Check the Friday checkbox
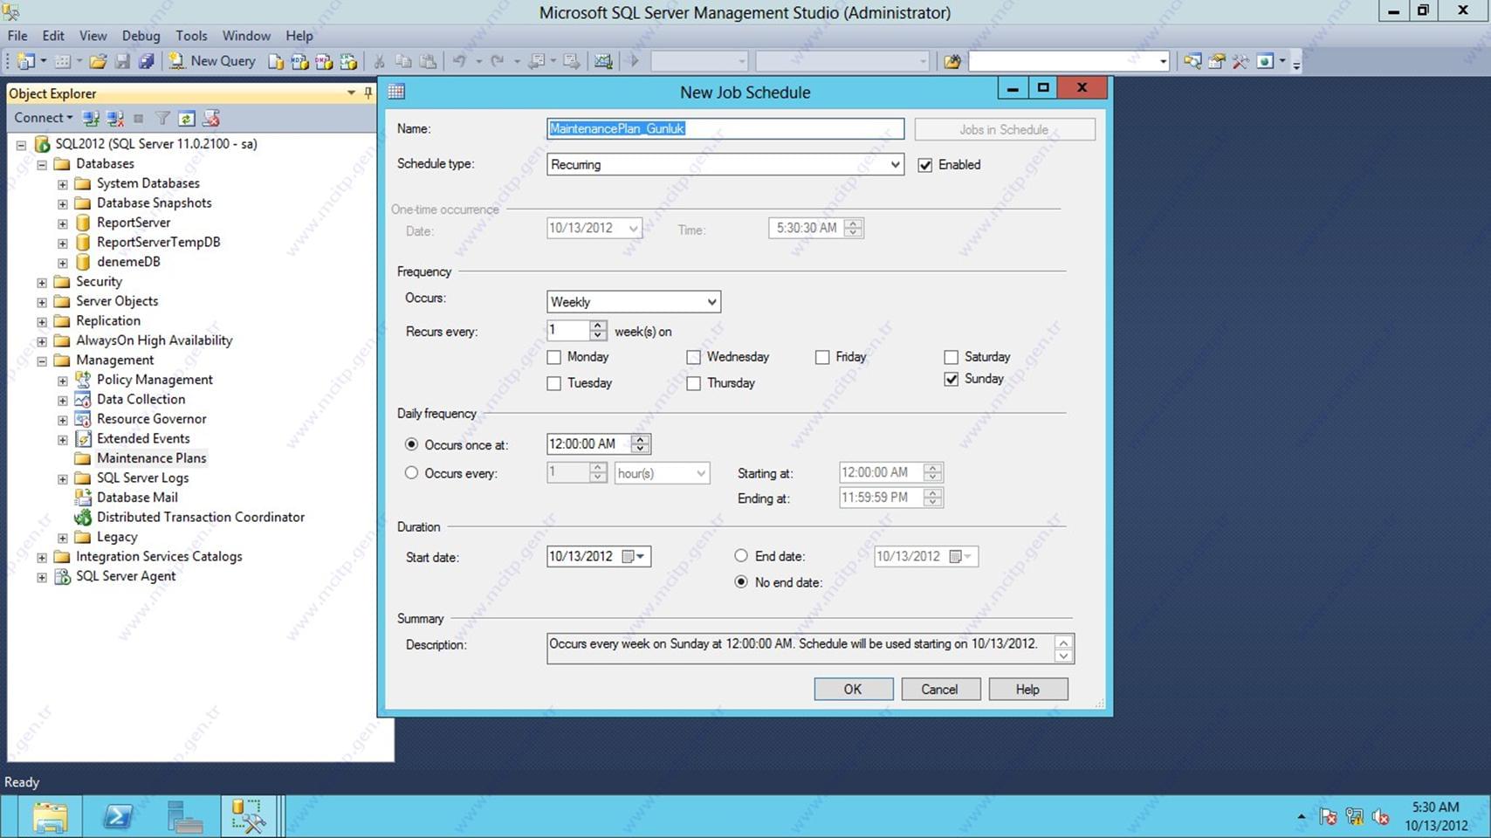 click(821, 357)
